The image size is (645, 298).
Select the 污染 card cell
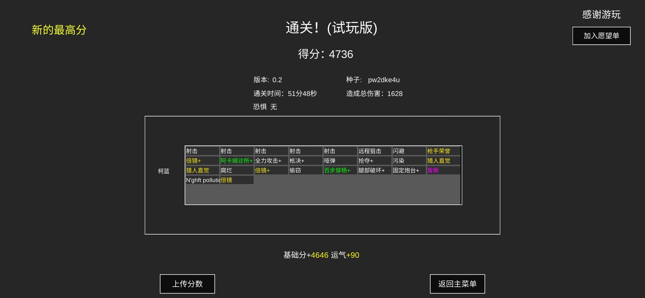[408, 161]
